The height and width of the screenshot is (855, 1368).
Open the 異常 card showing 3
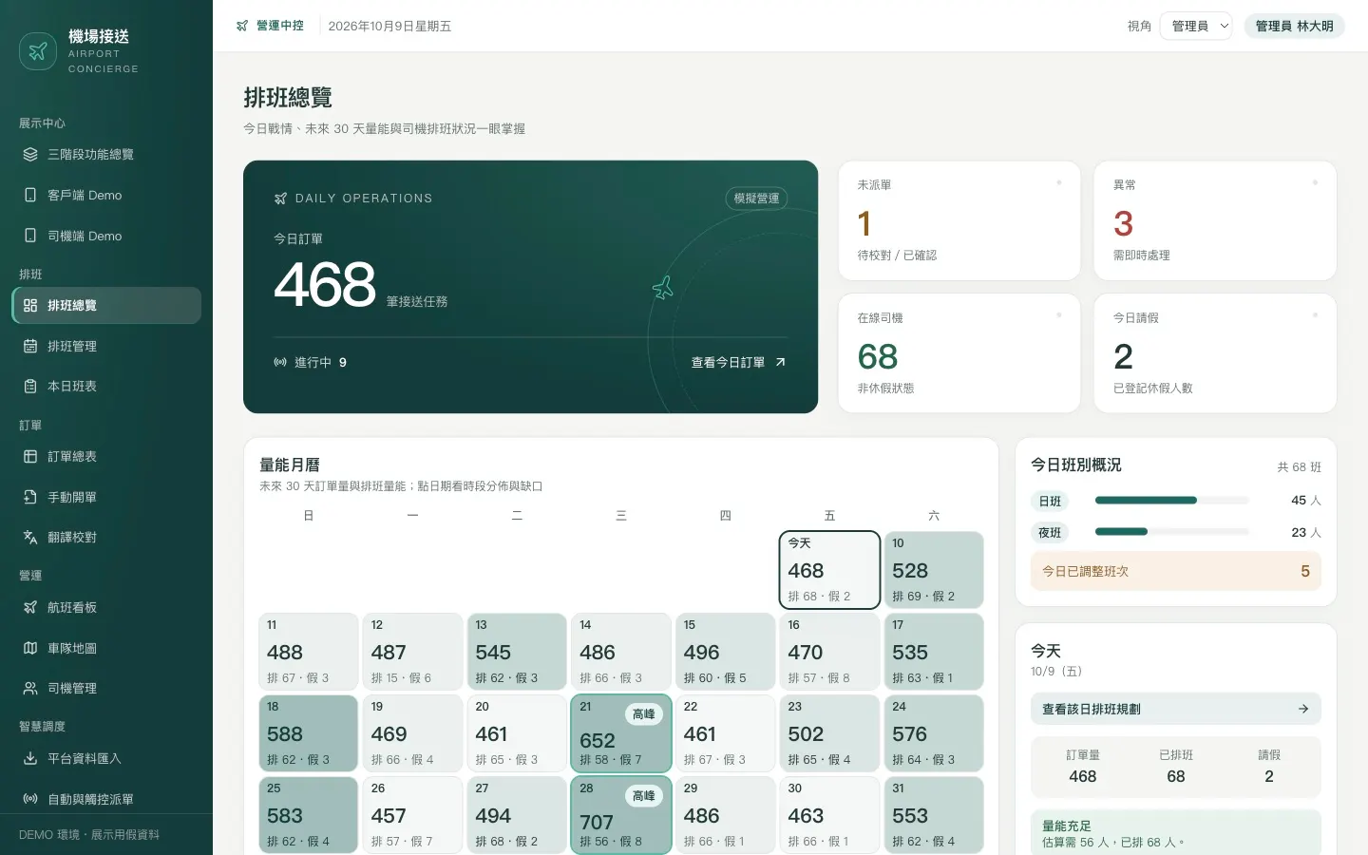1215,220
